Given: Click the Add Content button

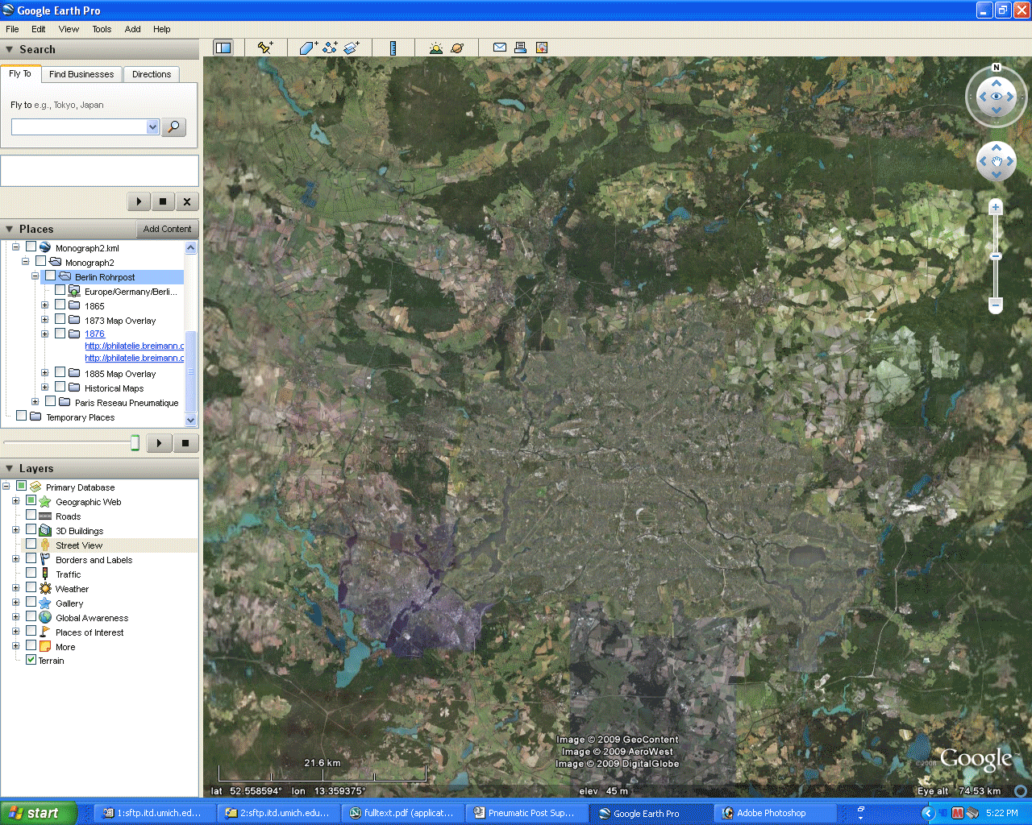Looking at the screenshot, I should click(167, 230).
